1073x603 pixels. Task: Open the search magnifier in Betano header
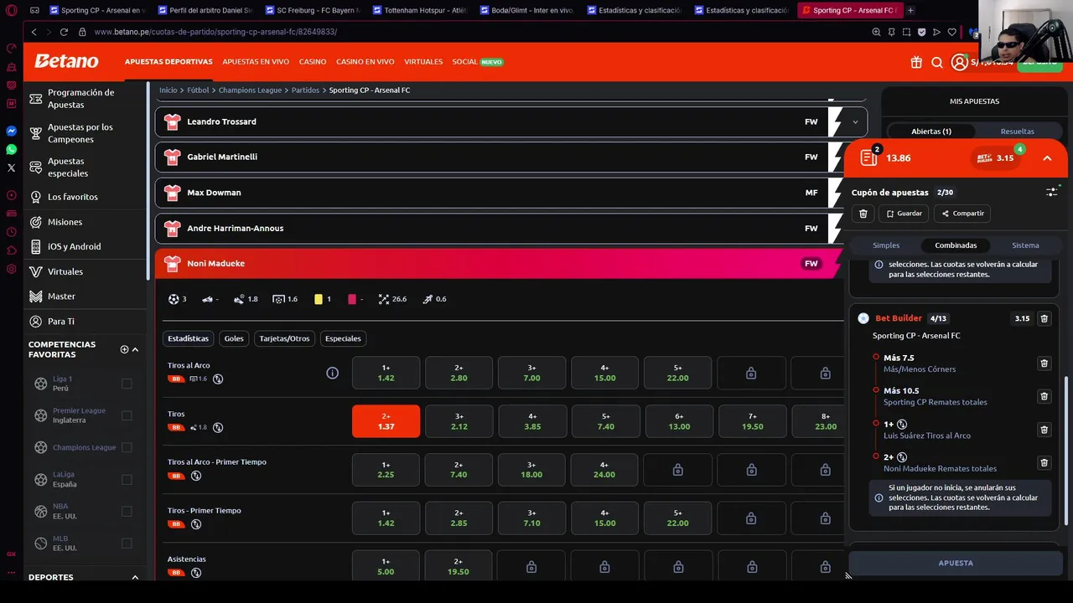937,62
